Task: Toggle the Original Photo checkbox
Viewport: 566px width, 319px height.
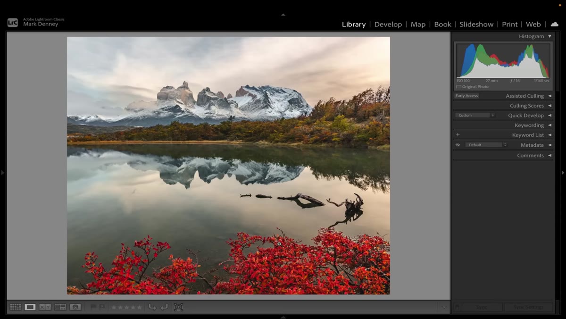Action: 459,87
